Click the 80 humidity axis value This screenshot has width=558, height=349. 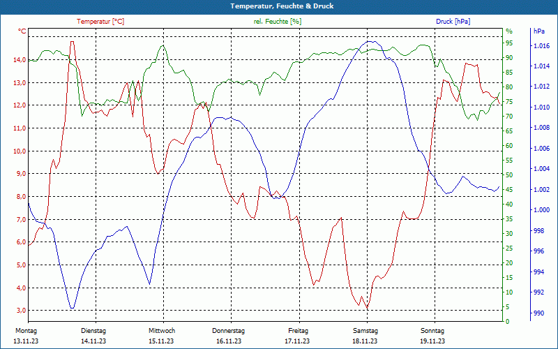(x=509, y=87)
